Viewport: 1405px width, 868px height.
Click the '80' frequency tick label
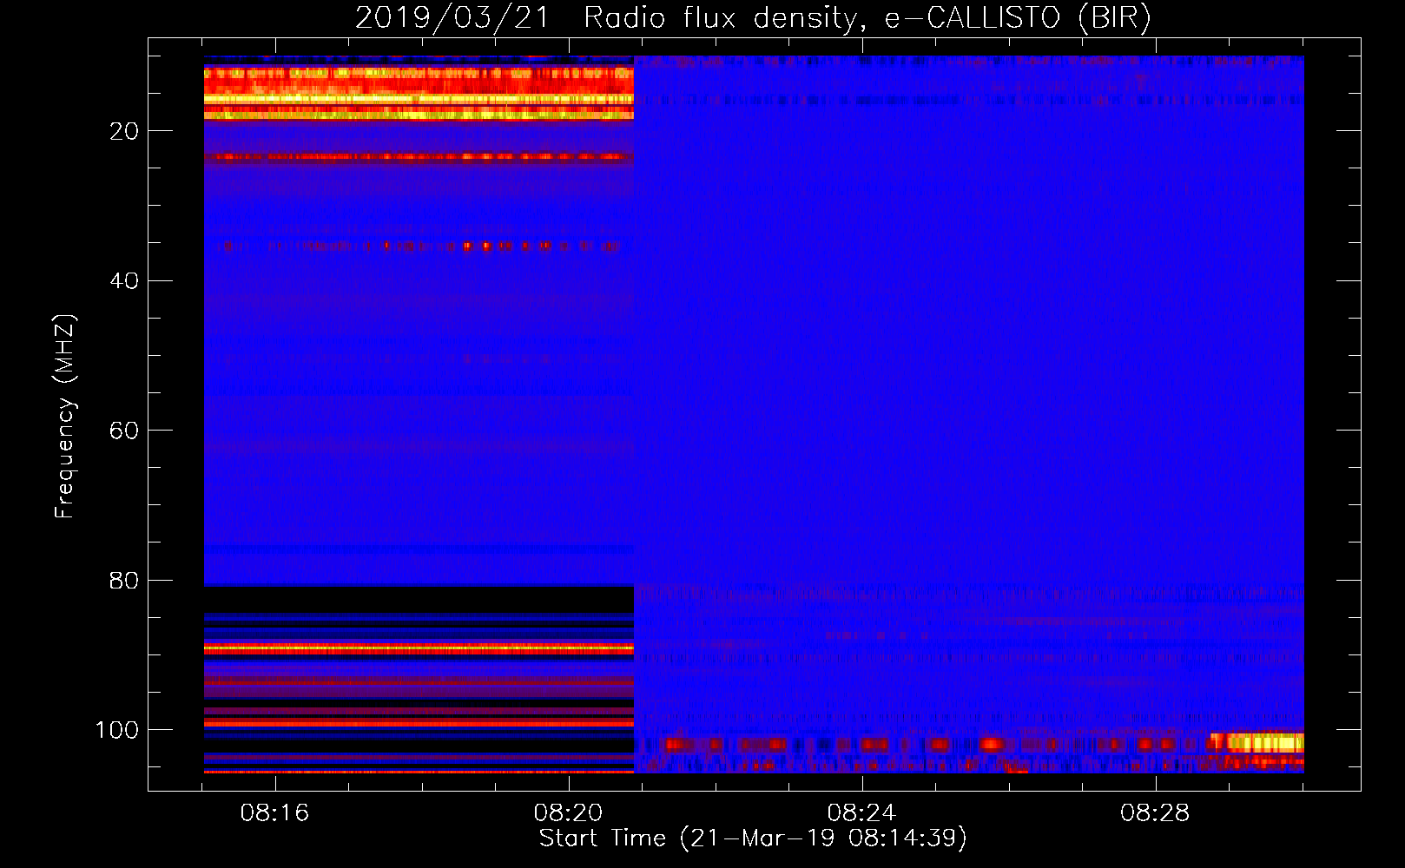[124, 581]
